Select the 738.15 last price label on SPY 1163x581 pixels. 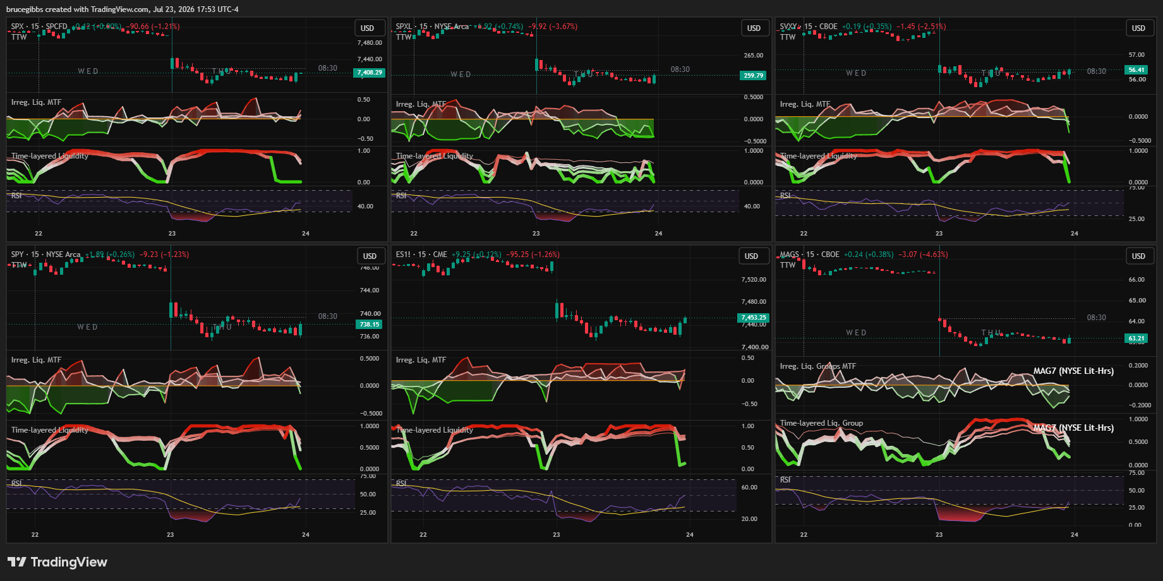pyautogui.click(x=369, y=325)
